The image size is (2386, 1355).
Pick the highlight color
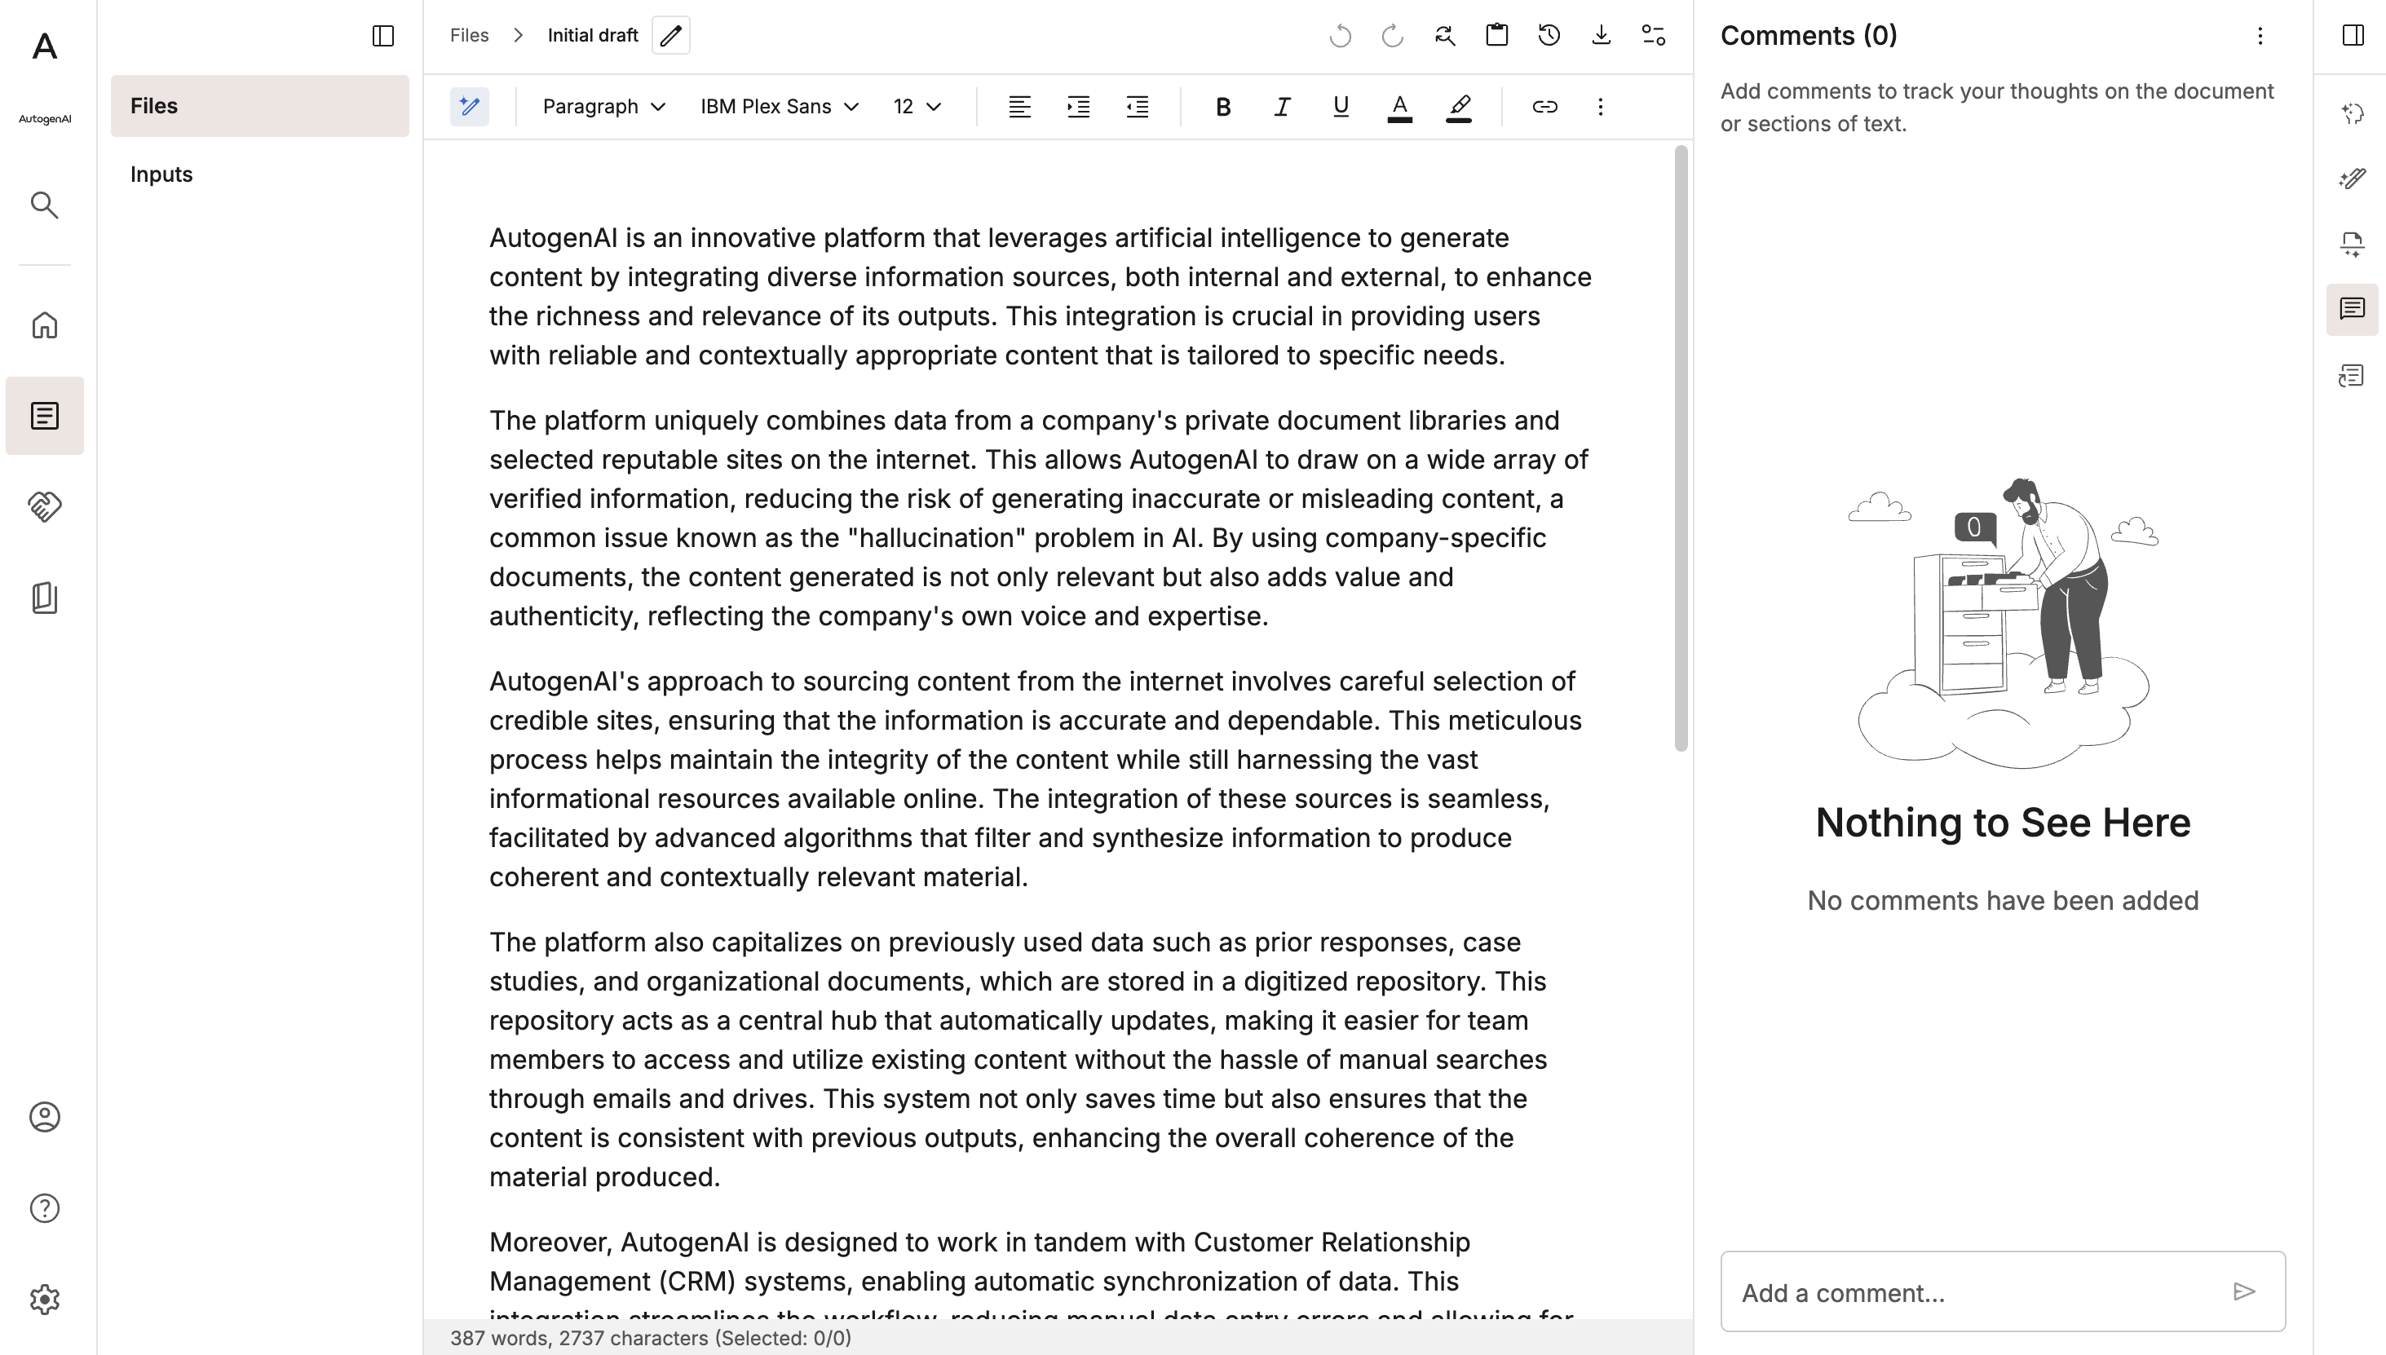pyautogui.click(x=1458, y=106)
